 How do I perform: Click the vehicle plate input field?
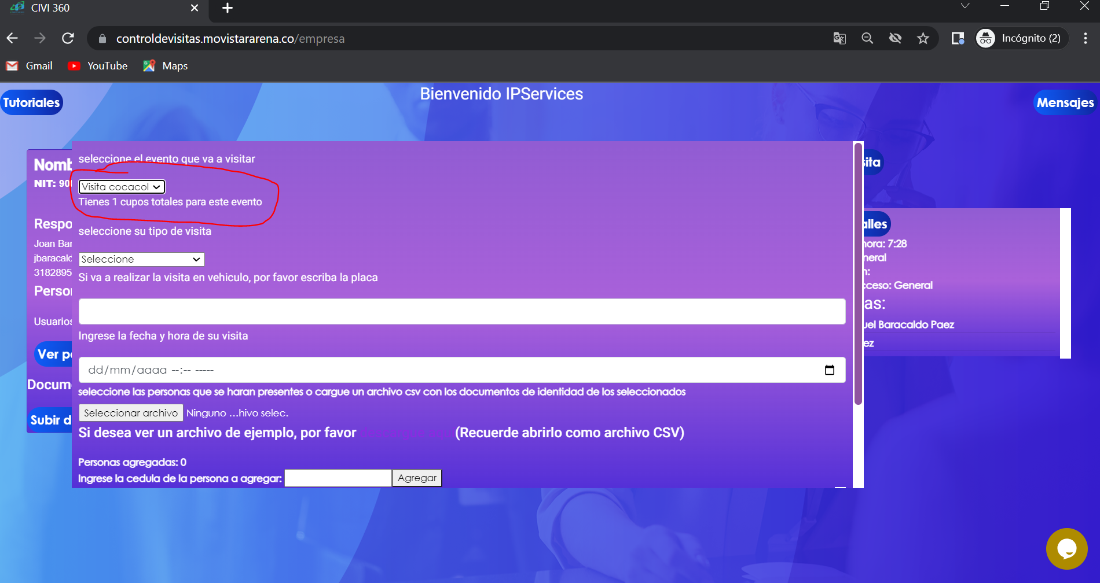pos(461,311)
